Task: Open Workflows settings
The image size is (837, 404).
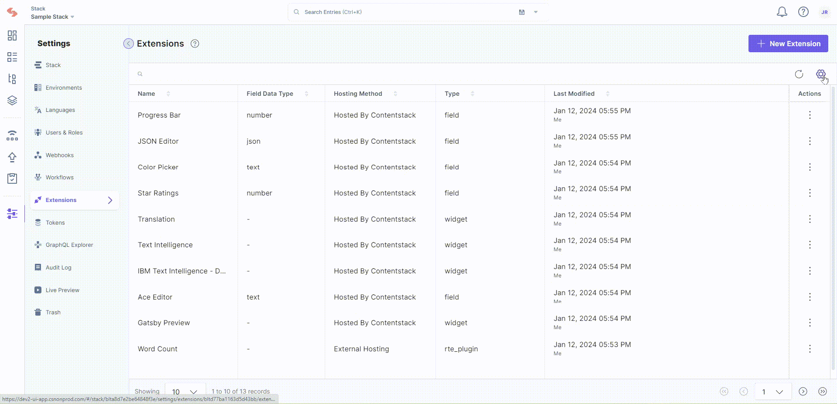Action: 75,177
